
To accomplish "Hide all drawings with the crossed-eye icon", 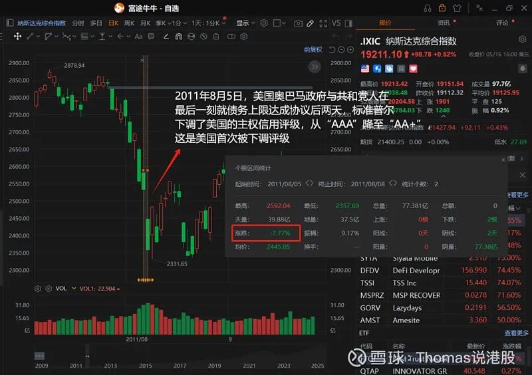I will 203,37.
